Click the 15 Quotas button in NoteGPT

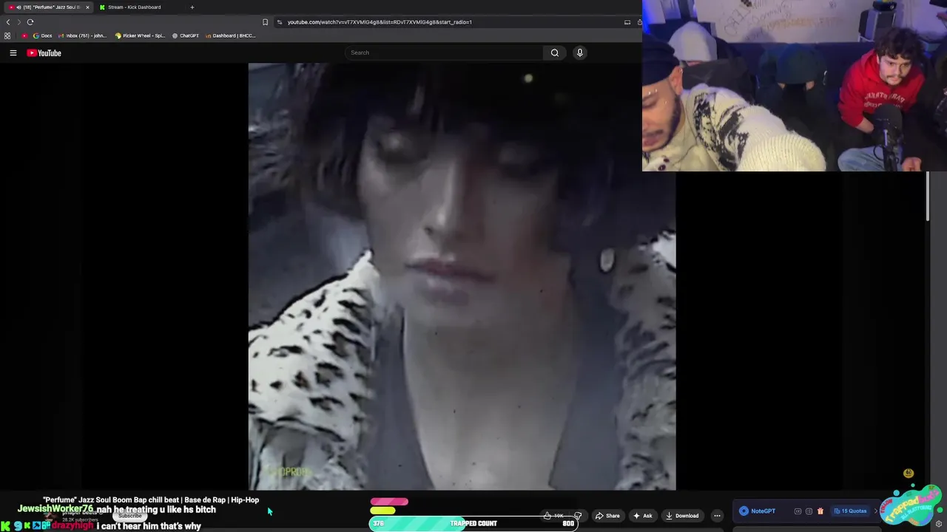(850, 511)
